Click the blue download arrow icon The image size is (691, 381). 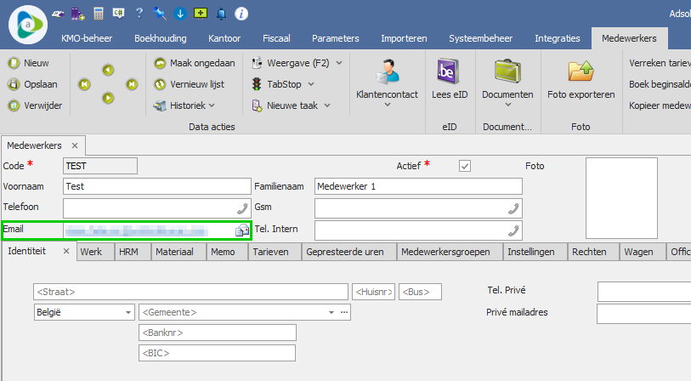pyautogui.click(x=180, y=14)
